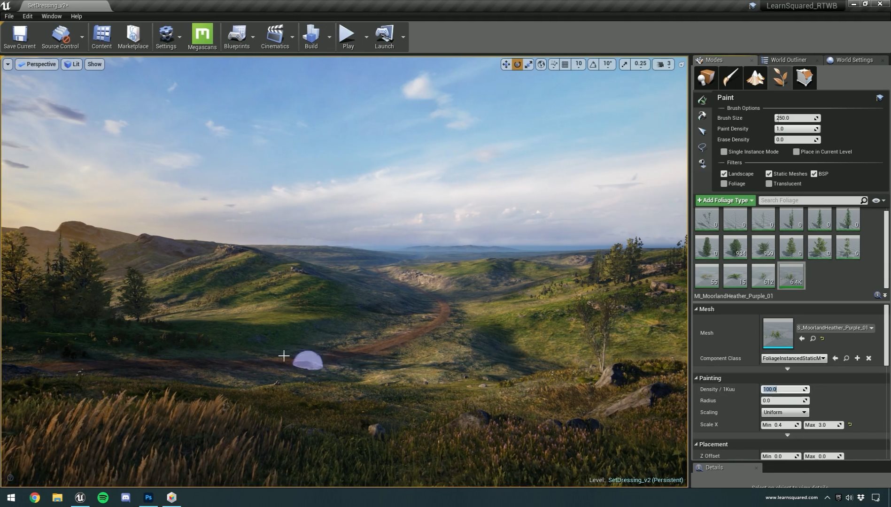Open the File menu
Image resolution: width=891 pixels, height=507 pixels.
coord(9,16)
